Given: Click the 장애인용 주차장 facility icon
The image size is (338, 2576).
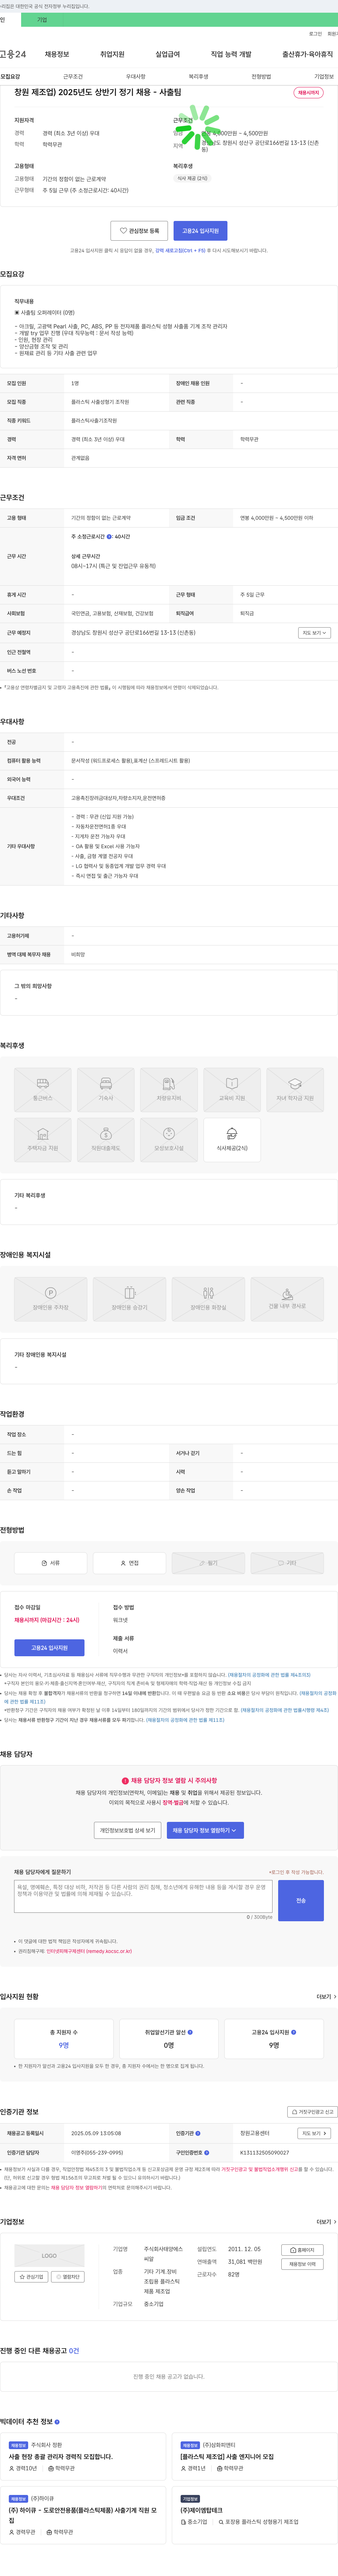Looking at the screenshot, I should 51,1299.
